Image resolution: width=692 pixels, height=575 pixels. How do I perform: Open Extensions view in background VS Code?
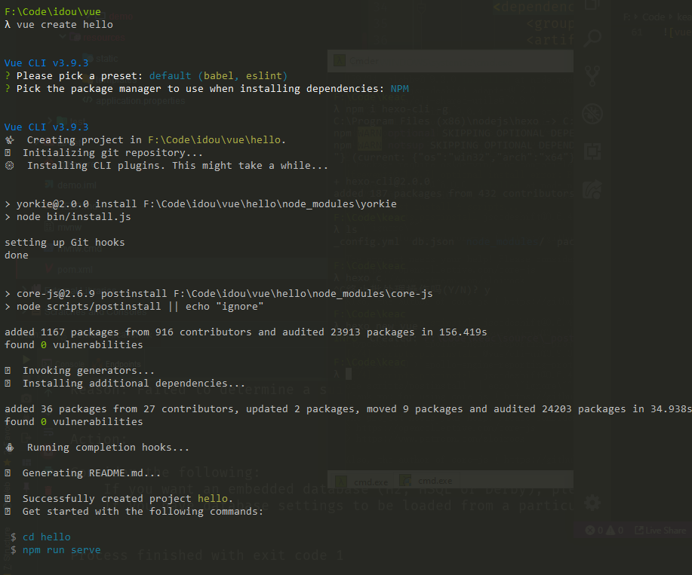[592, 151]
